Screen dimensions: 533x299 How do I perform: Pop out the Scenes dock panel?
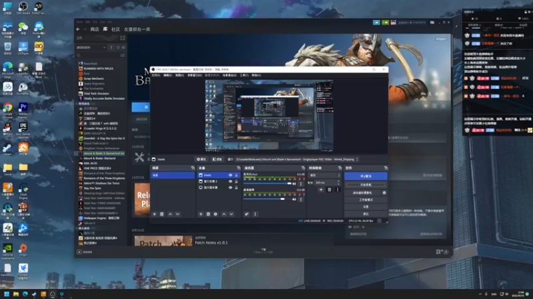tap(193, 168)
